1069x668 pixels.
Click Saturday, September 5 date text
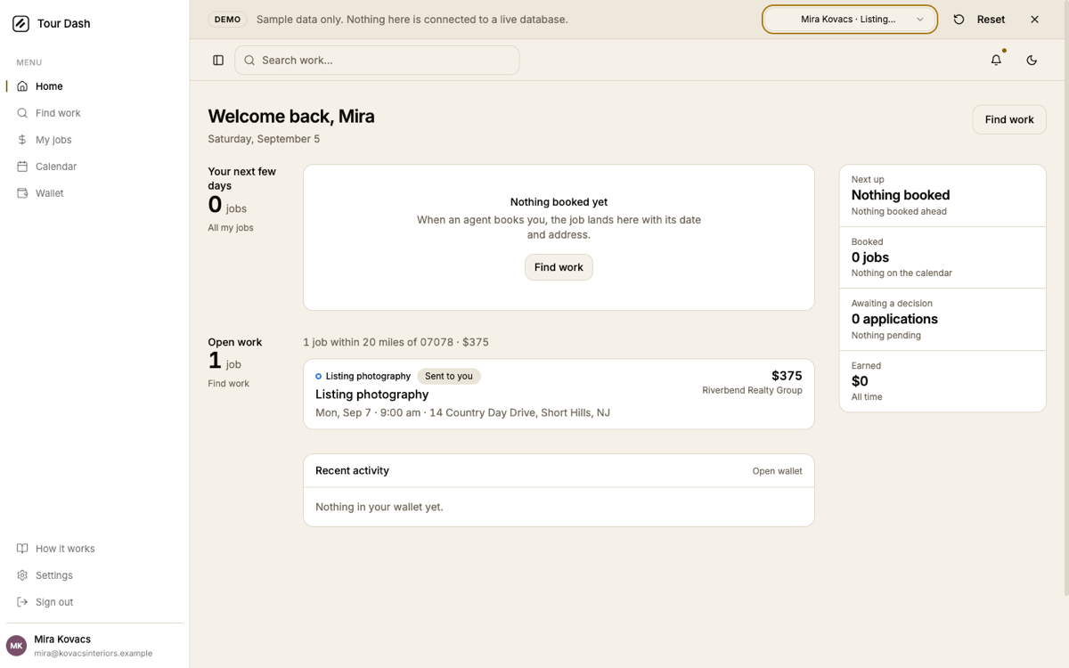tap(264, 139)
